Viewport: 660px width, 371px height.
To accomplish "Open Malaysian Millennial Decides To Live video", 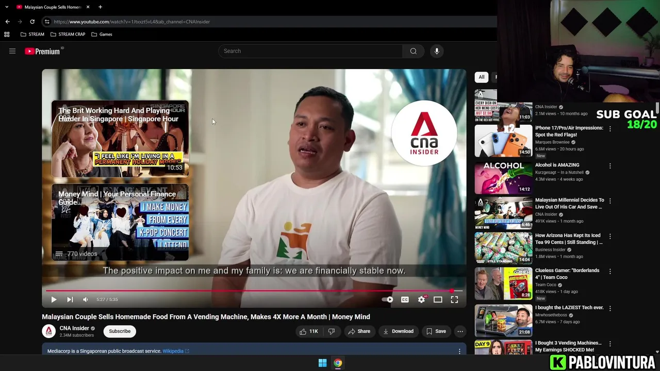I will pyautogui.click(x=569, y=203).
